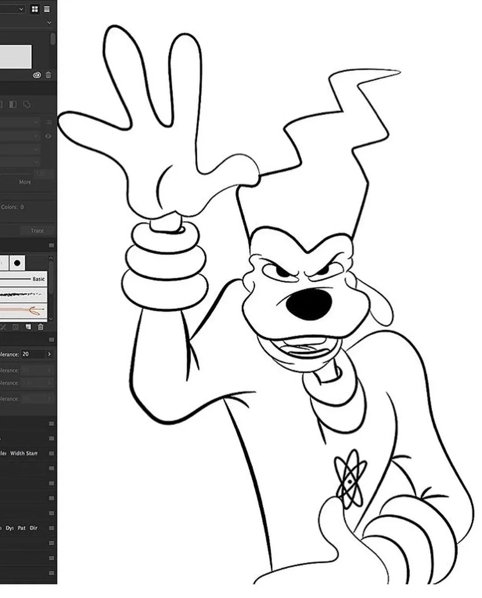The image size is (482, 598).
Task: Select the Basic brush stroke
Action: click(x=23, y=279)
